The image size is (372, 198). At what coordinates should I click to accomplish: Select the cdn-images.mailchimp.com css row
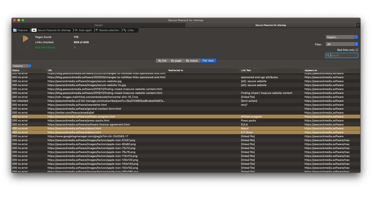pos(186,97)
